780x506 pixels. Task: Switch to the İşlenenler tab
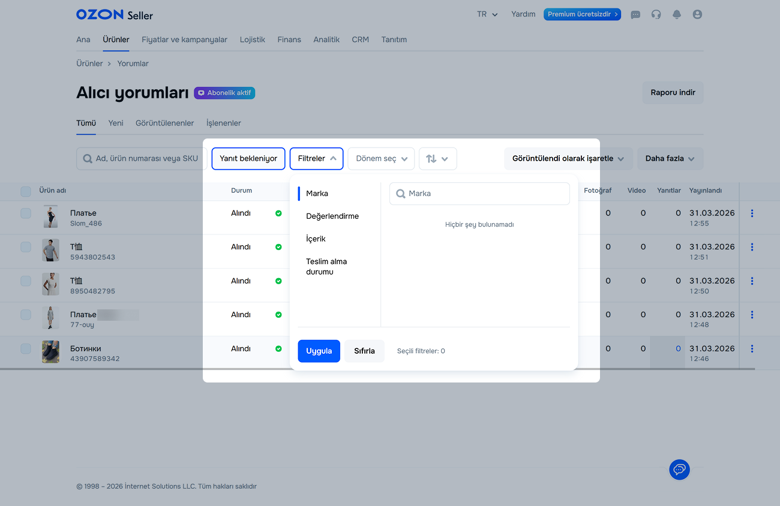pos(223,123)
